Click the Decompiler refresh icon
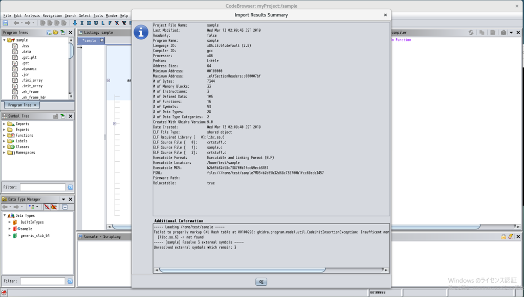This screenshot has width=524, height=297. (x=471, y=32)
